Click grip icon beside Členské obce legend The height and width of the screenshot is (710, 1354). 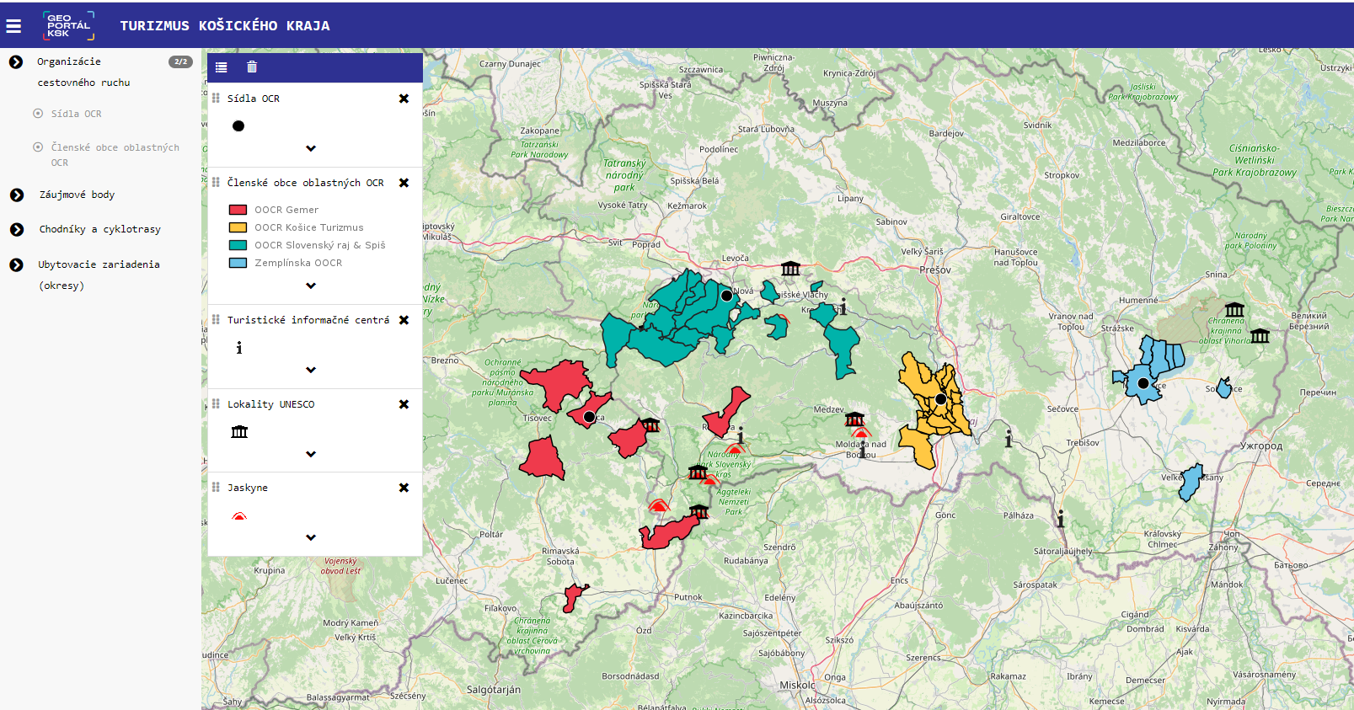click(216, 183)
